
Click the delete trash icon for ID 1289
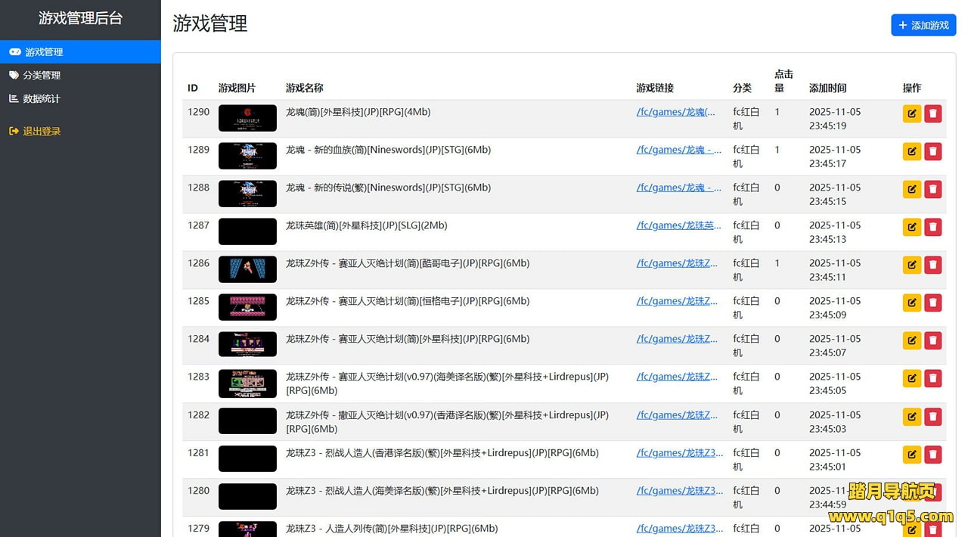coord(932,151)
